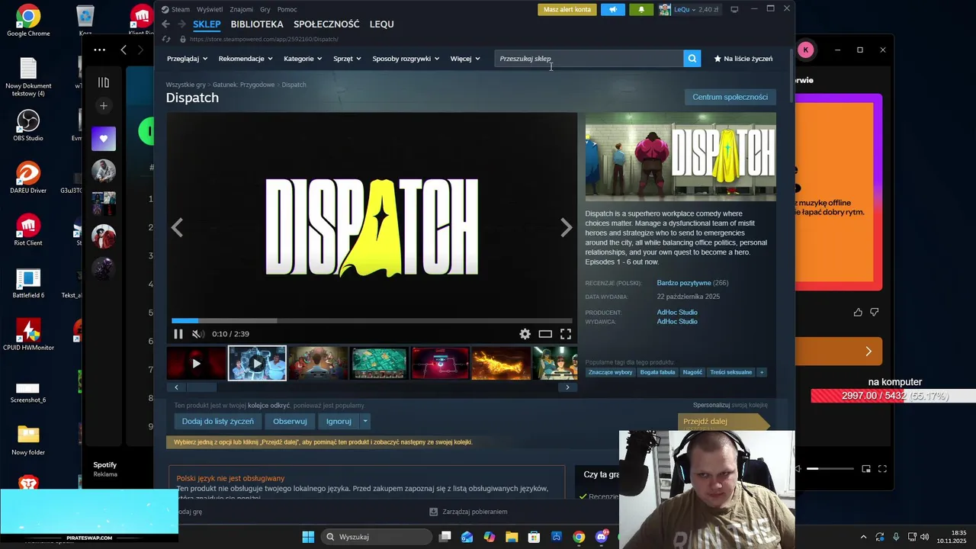Open the green notifications bell
This screenshot has height=549, width=976.
click(x=641, y=9)
